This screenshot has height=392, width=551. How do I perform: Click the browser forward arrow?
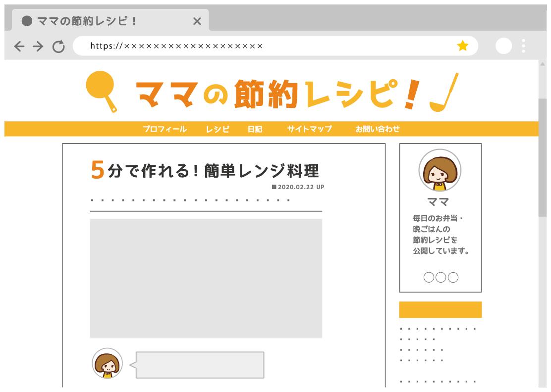pyautogui.click(x=38, y=47)
